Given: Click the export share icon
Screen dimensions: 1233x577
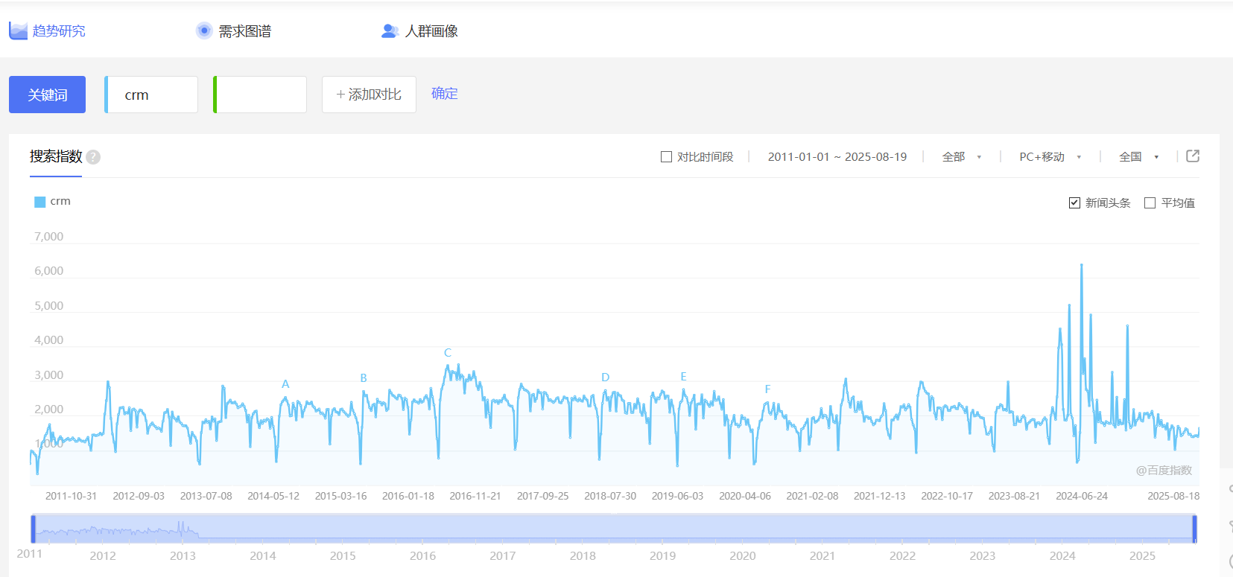Looking at the screenshot, I should (1193, 156).
